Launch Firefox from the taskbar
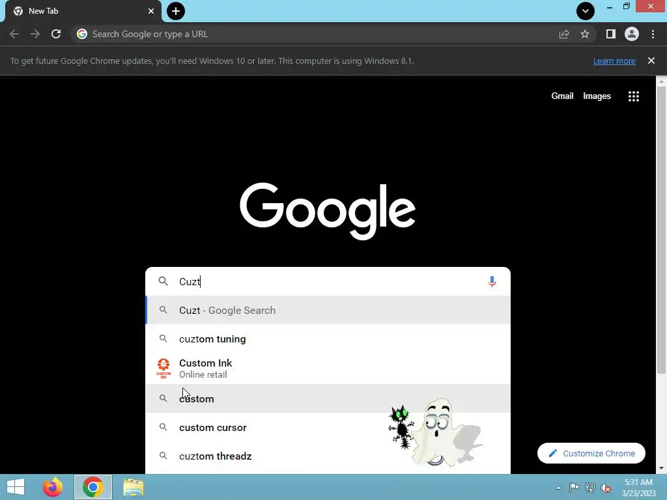Screen dimensions: 667x500 (53, 487)
